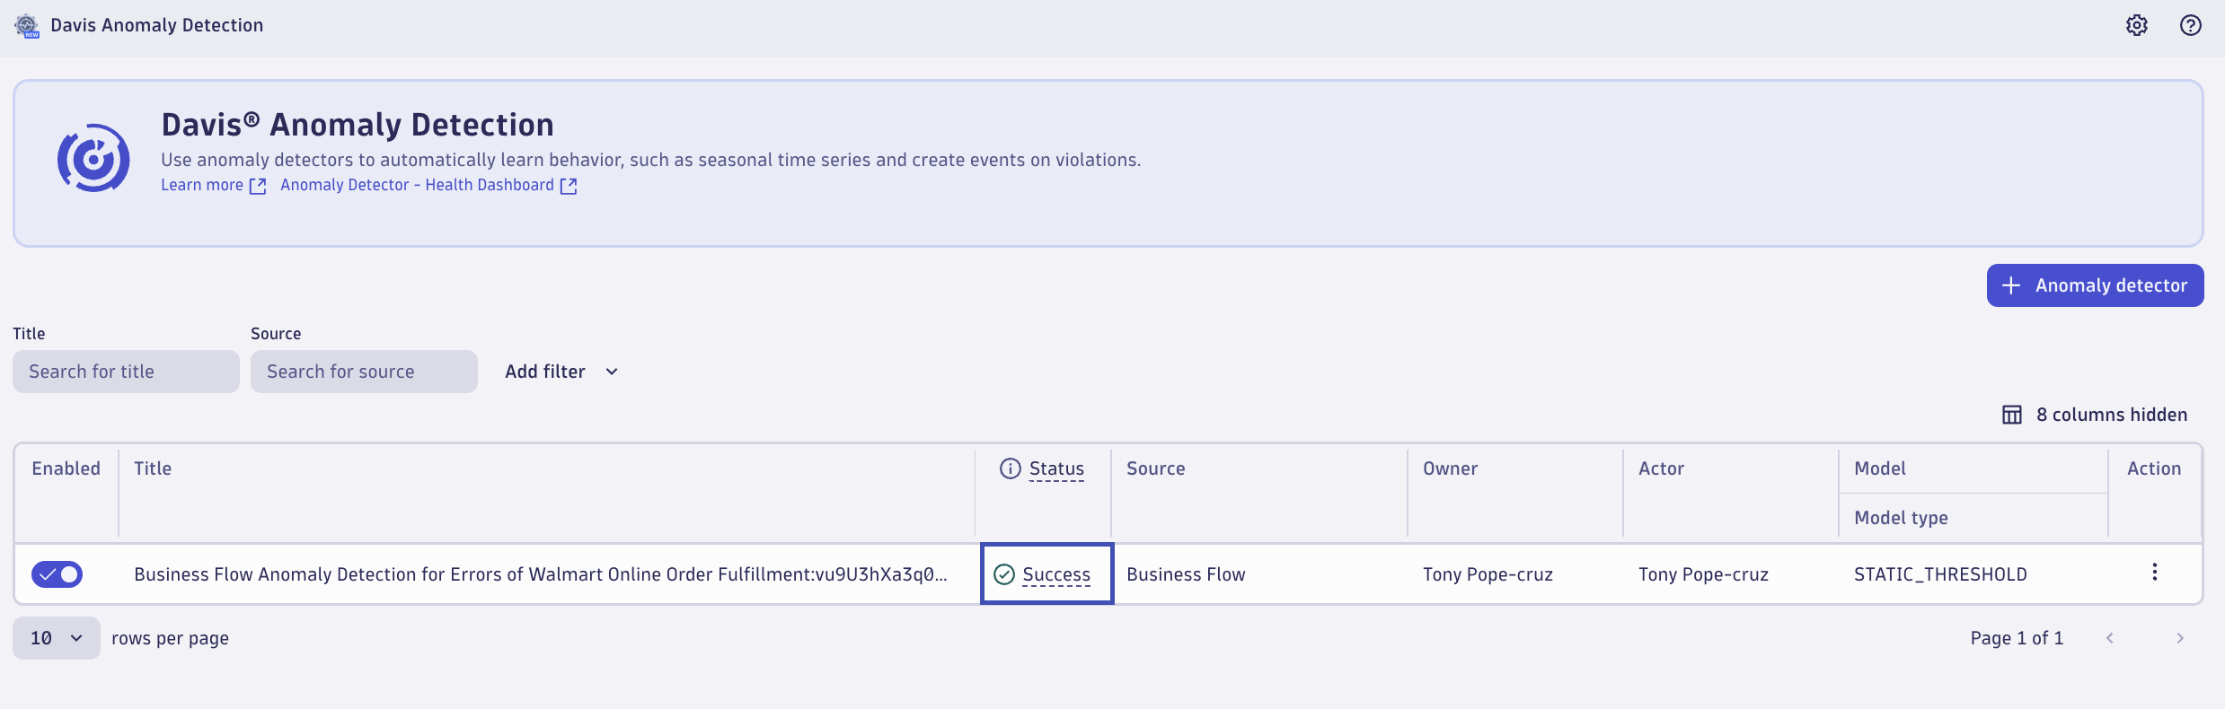This screenshot has height=709, width=2225.
Task: Click the columns table icon next to hidden columns
Action: [x=2012, y=415]
